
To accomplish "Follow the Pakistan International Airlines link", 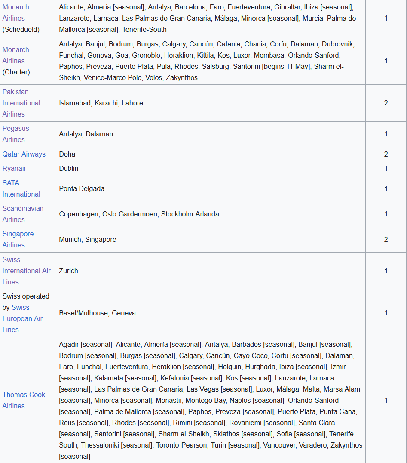I will (x=21, y=103).
